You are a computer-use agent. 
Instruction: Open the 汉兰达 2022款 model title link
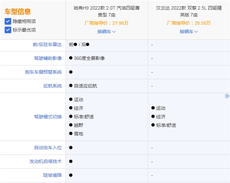click(189, 11)
